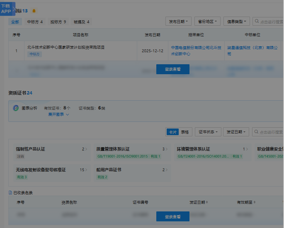Click GB/T24001-2016/ISO14001 tag

point(210,156)
